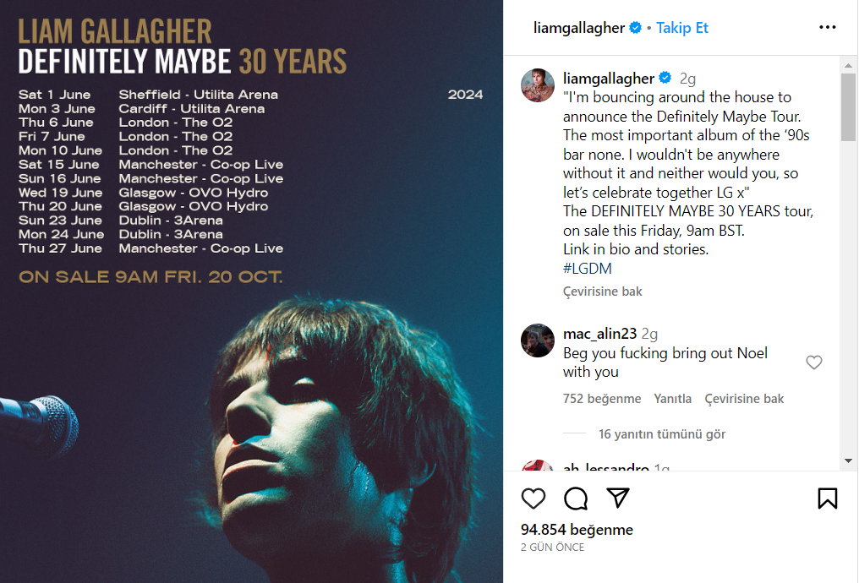Screen dimensions: 859x583
Task: Show who liked comment at 752 beğenme
Action: tap(602, 399)
